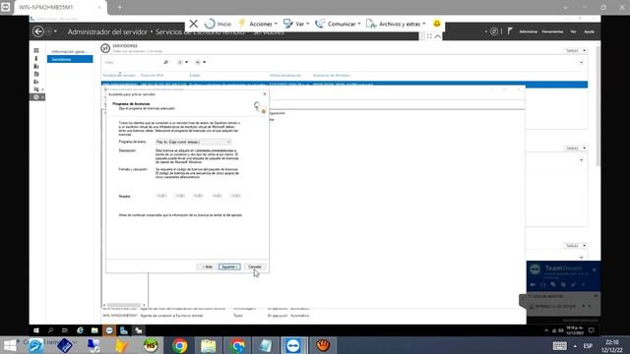Image resolution: width=630 pixels, height=354 pixels.
Task: Click TeamViewer icon on remote taskbar
Action: [x=109, y=330]
